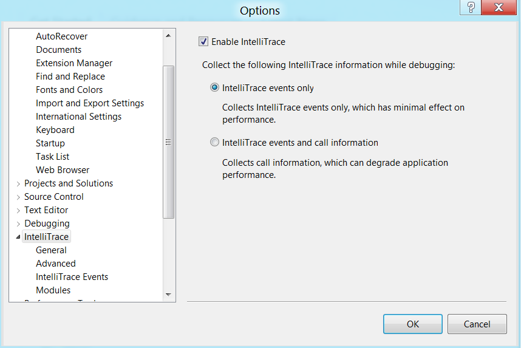Collapse the IntelliTrace node
Image resolution: width=521 pixels, height=348 pixels.
[18, 237]
